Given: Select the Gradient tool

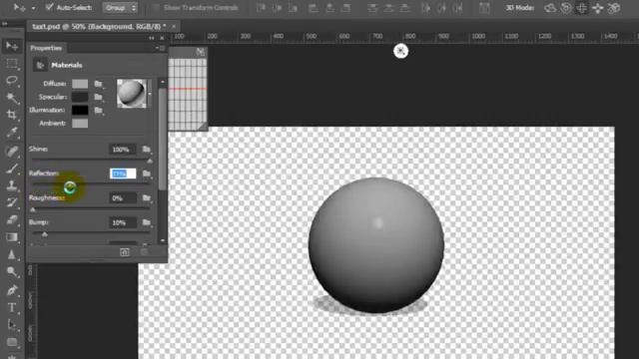Looking at the screenshot, I should tap(12, 237).
